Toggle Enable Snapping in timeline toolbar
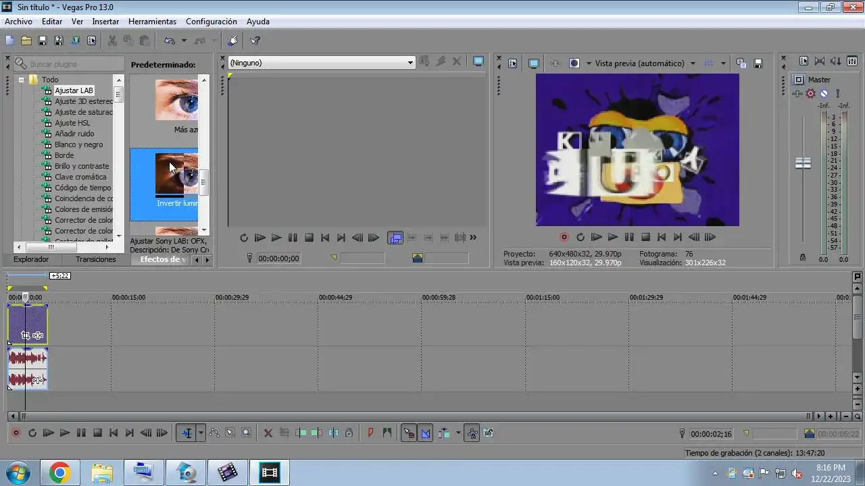The height and width of the screenshot is (486, 865). coord(409,433)
